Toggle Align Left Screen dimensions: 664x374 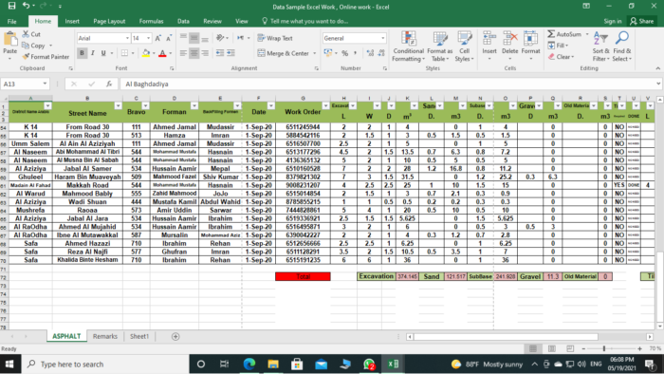point(183,53)
